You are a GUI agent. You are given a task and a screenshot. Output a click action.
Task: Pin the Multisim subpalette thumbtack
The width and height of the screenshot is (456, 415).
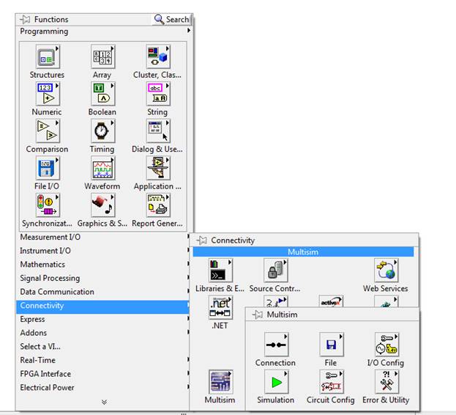coord(257,315)
